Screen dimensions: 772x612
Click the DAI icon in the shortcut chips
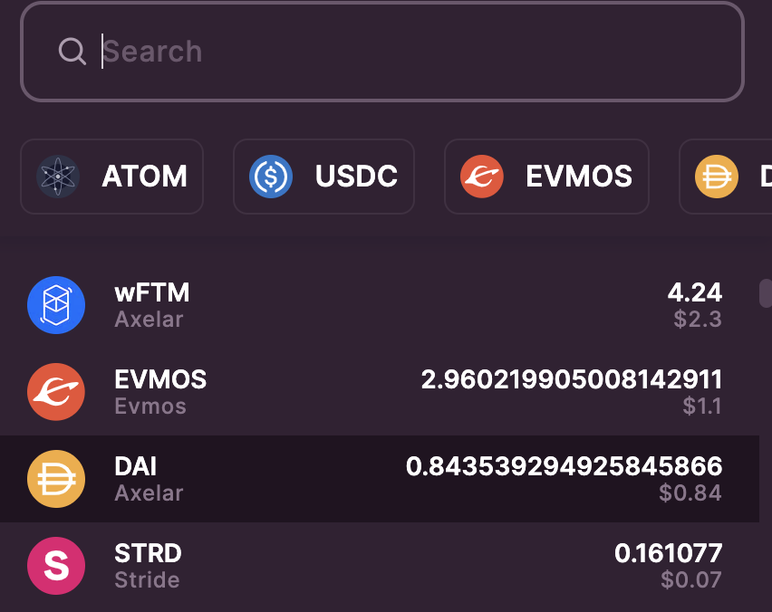(715, 176)
